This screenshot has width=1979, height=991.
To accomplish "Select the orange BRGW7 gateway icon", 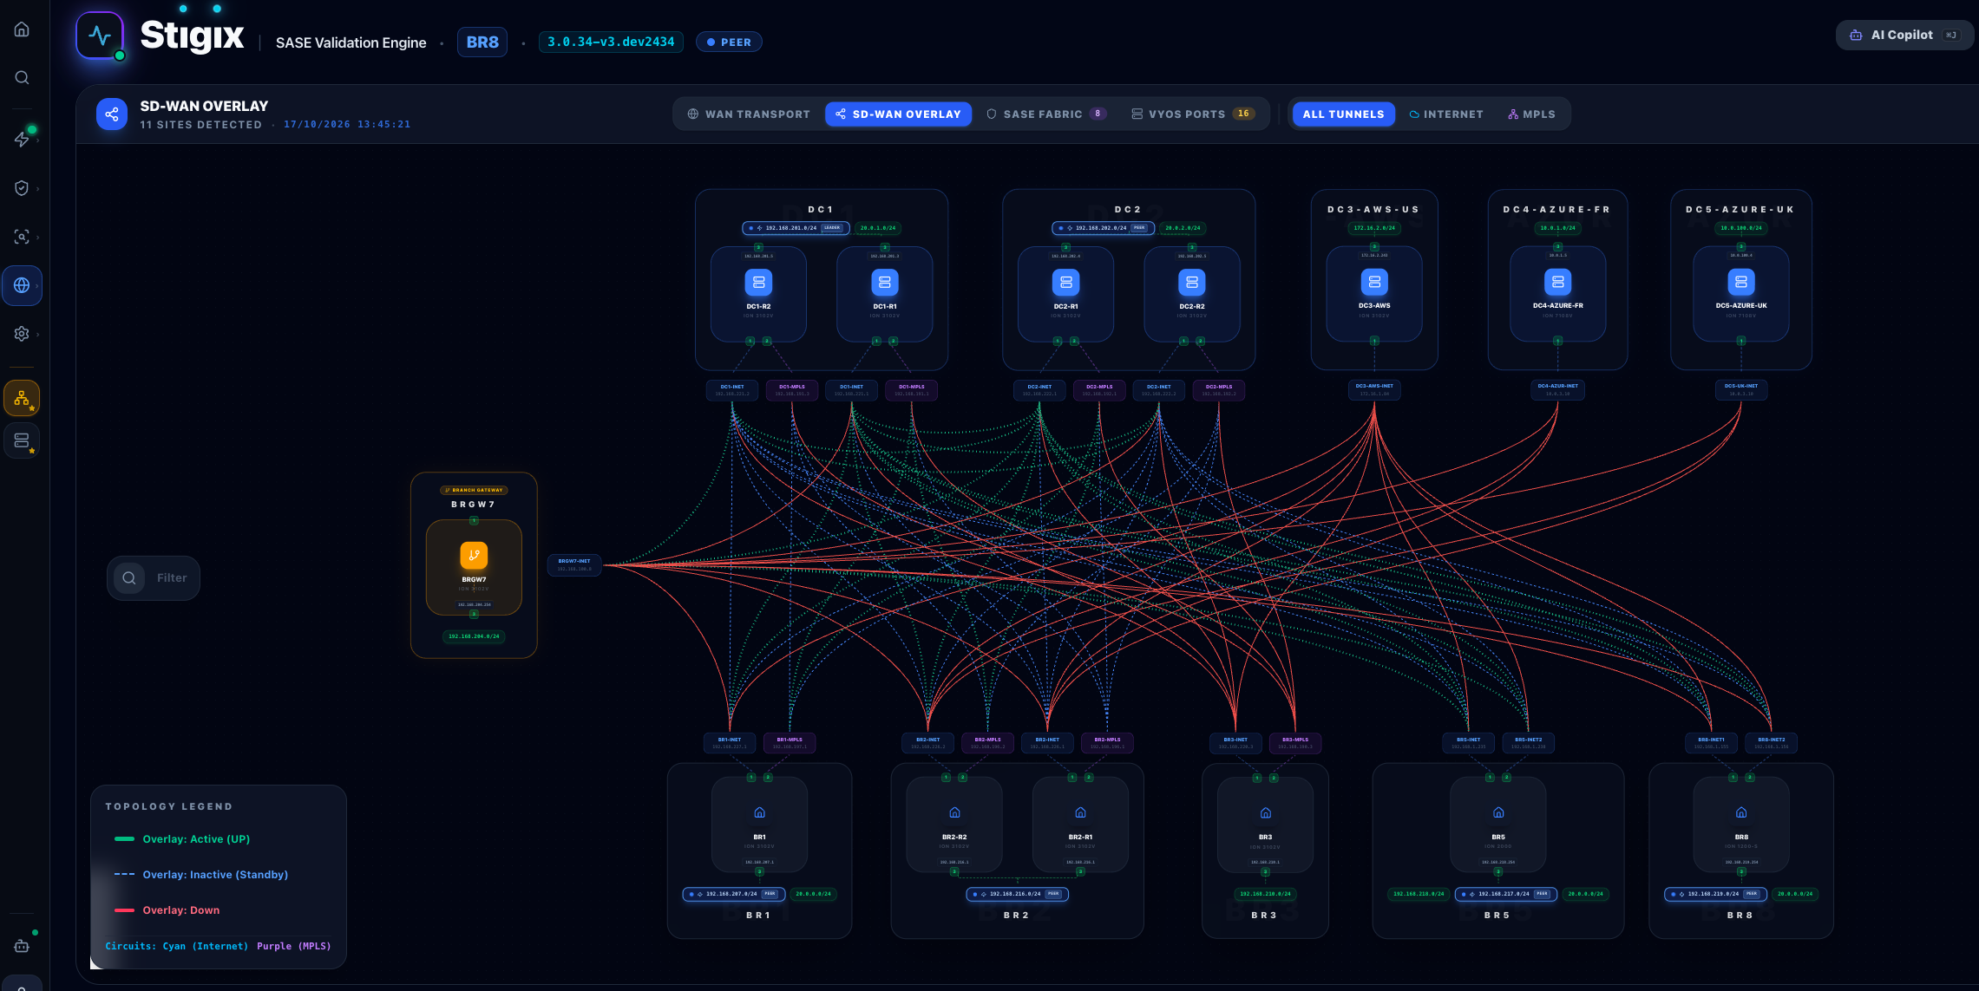I will tap(474, 555).
